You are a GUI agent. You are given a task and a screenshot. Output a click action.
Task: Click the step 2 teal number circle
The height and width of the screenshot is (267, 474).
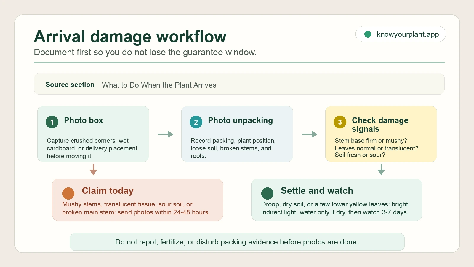(x=196, y=122)
